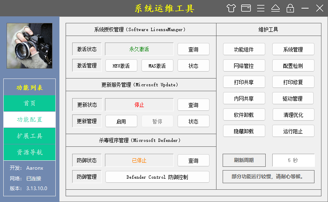Click the orange 已停止 defender status

coord(139,160)
